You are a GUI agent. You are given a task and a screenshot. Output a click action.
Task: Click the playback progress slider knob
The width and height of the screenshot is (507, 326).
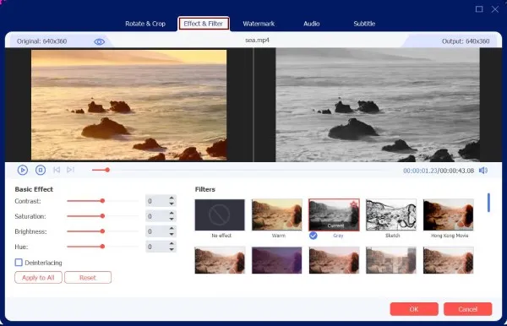click(107, 170)
